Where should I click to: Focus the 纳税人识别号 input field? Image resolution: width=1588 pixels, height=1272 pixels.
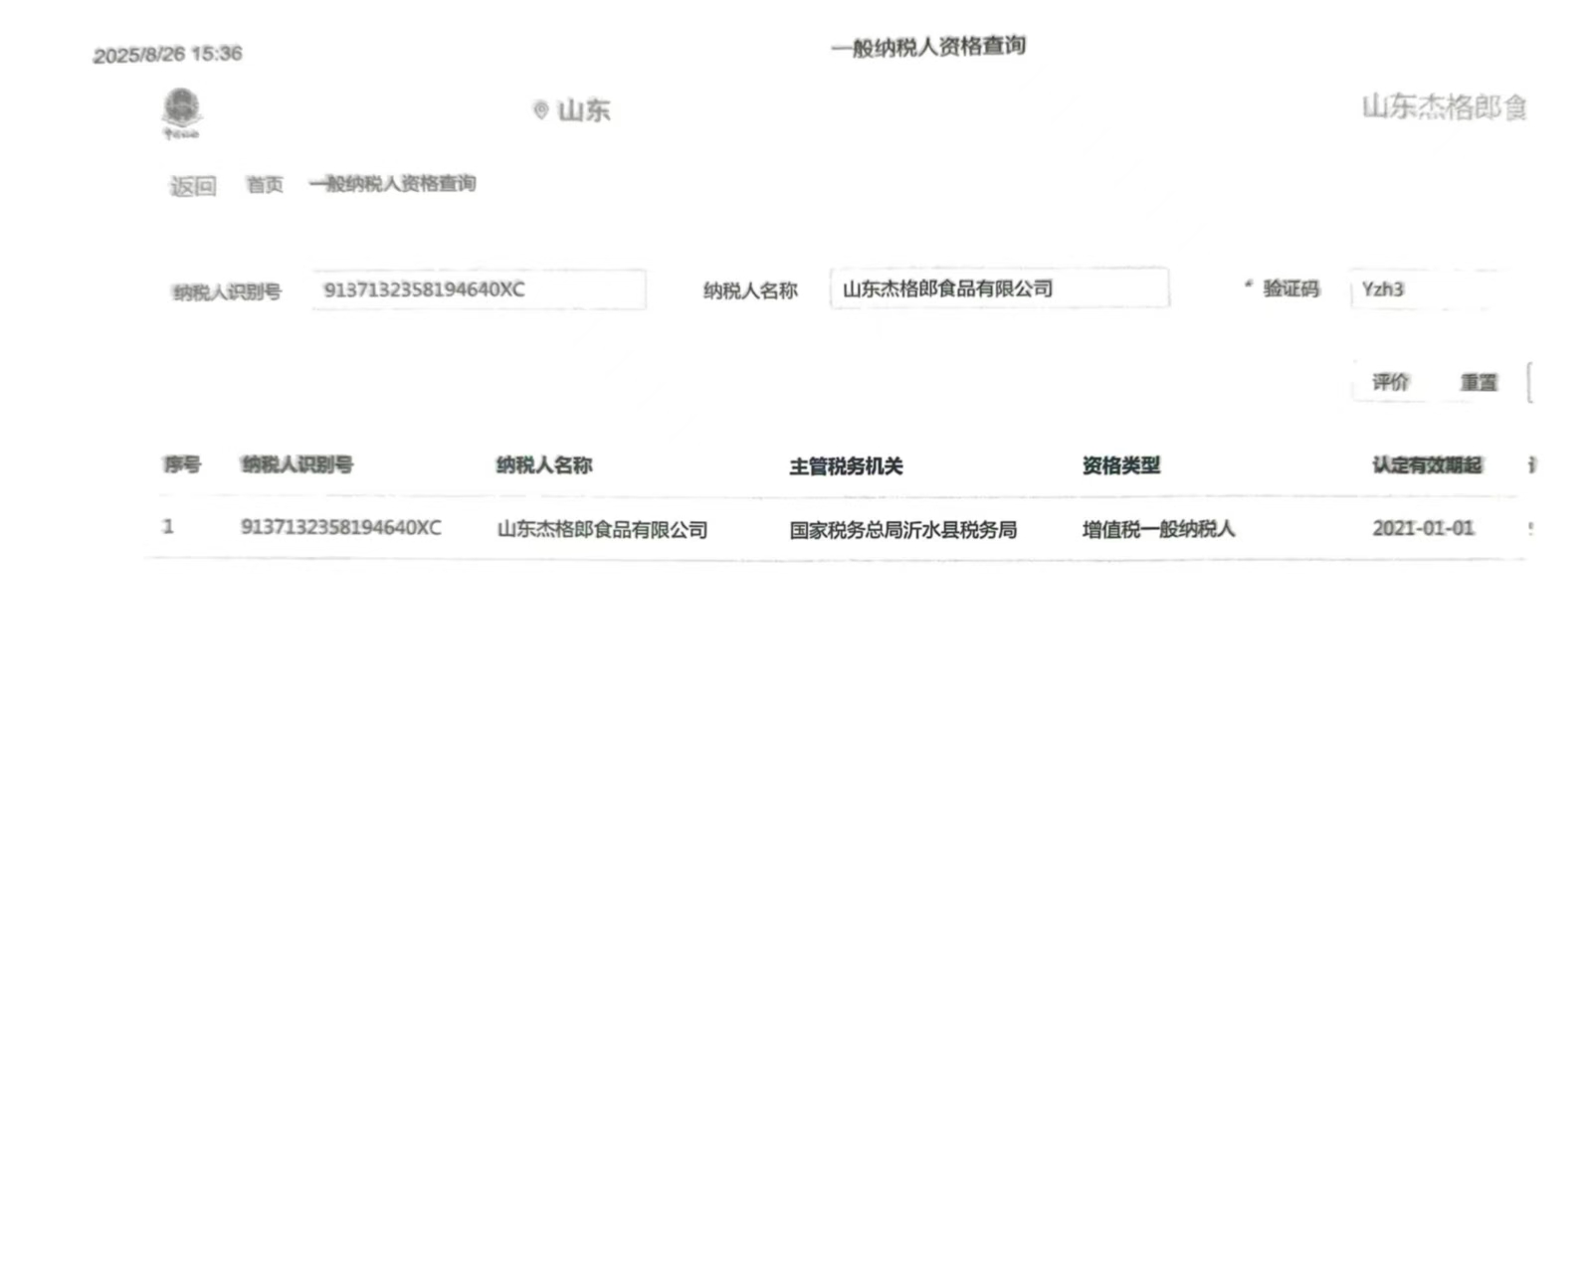pos(478,290)
